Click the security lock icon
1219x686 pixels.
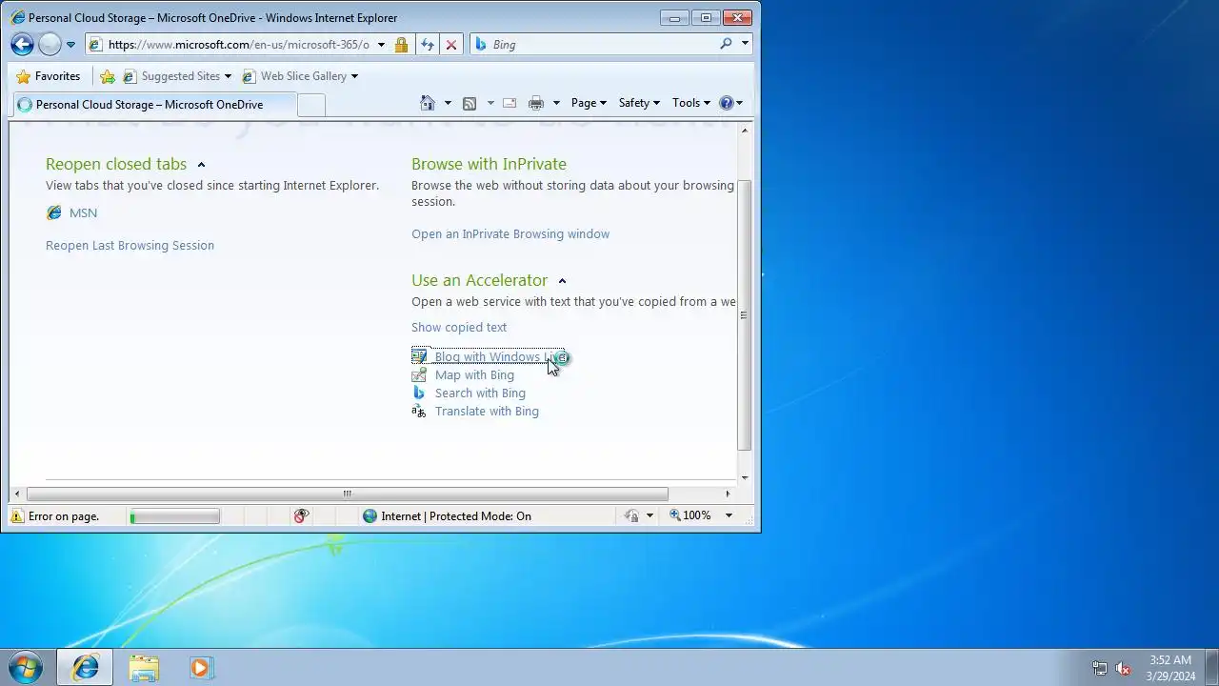[x=401, y=45]
